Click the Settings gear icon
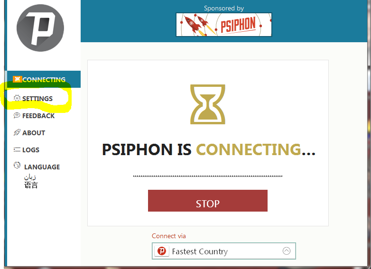The height and width of the screenshot is (269, 371). pyautogui.click(x=17, y=98)
